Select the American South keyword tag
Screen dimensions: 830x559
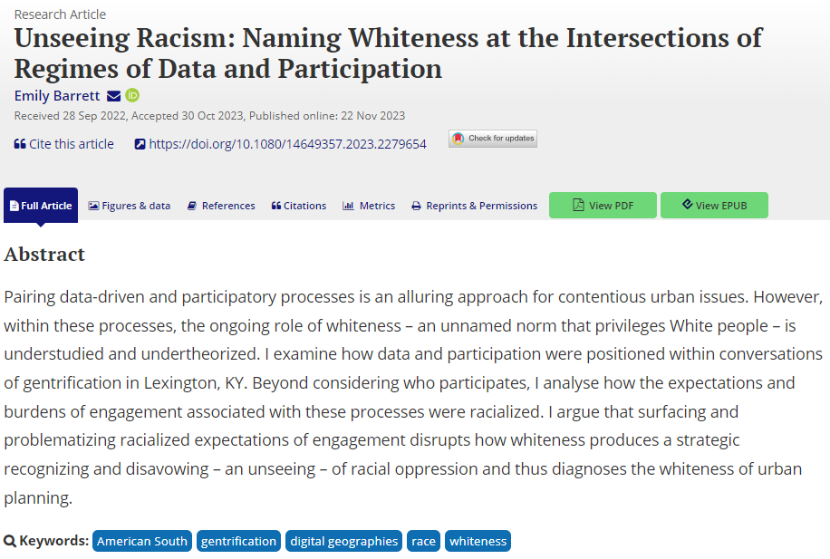click(x=142, y=541)
